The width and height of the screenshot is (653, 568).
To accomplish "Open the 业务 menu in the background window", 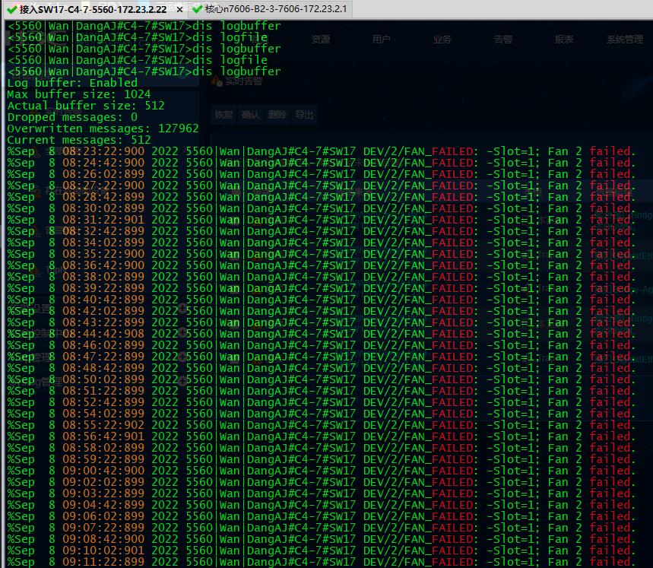I will (442, 40).
